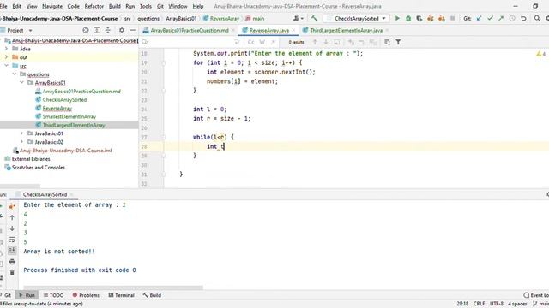Print the run console output
This screenshot has width=549, height=308.
(x=12, y=261)
